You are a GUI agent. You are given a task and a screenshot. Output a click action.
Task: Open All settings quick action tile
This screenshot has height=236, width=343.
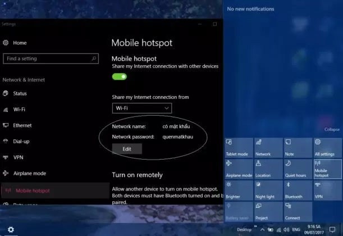click(x=327, y=148)
